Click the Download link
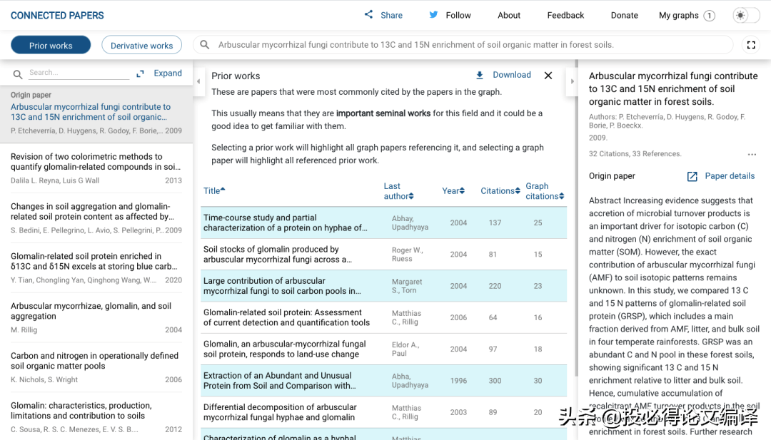Image resolution: width=771 pixels, height=440 pixels. pos(512,75)
